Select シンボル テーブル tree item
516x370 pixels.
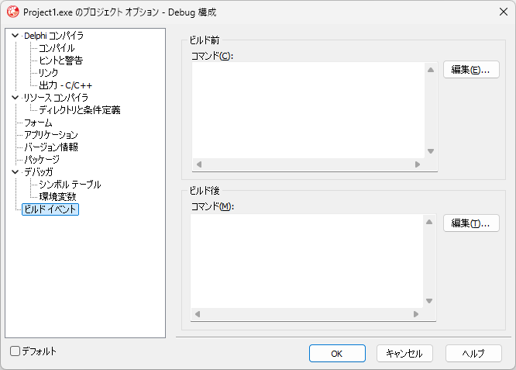pos(70,185)
